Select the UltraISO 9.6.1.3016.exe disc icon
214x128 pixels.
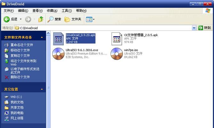tap(58, 54)
